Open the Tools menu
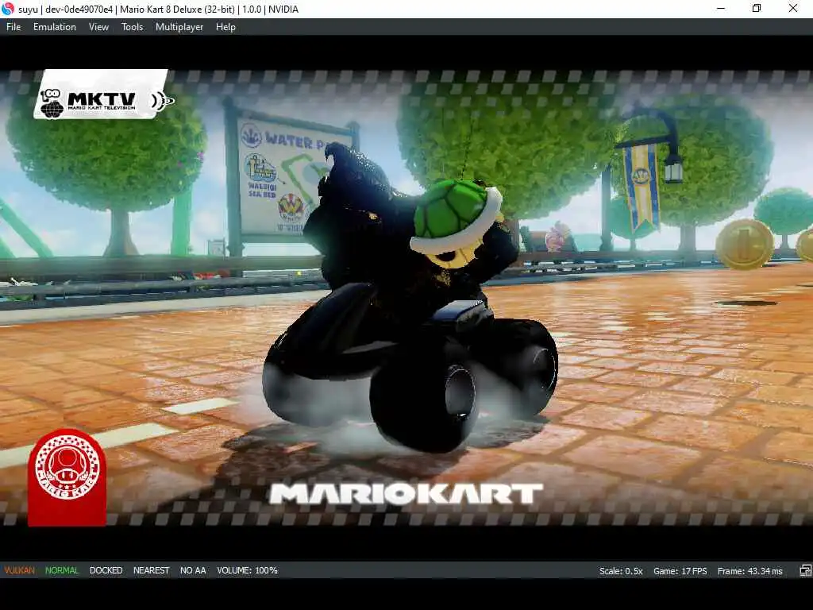This screenshot has height=610, width=813. (133, 27)
